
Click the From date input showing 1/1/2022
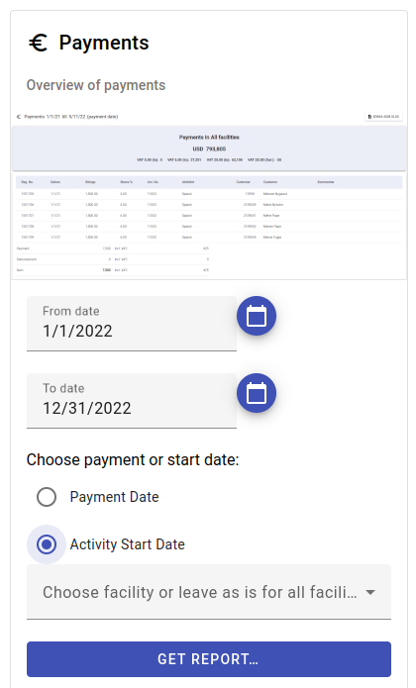[x=132, y=324]
